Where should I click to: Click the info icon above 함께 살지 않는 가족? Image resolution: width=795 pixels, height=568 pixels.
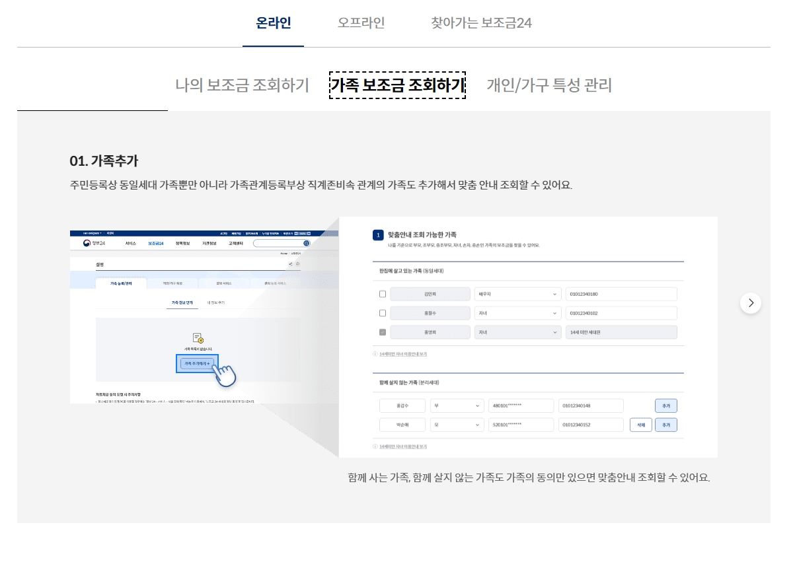(375, 354)
